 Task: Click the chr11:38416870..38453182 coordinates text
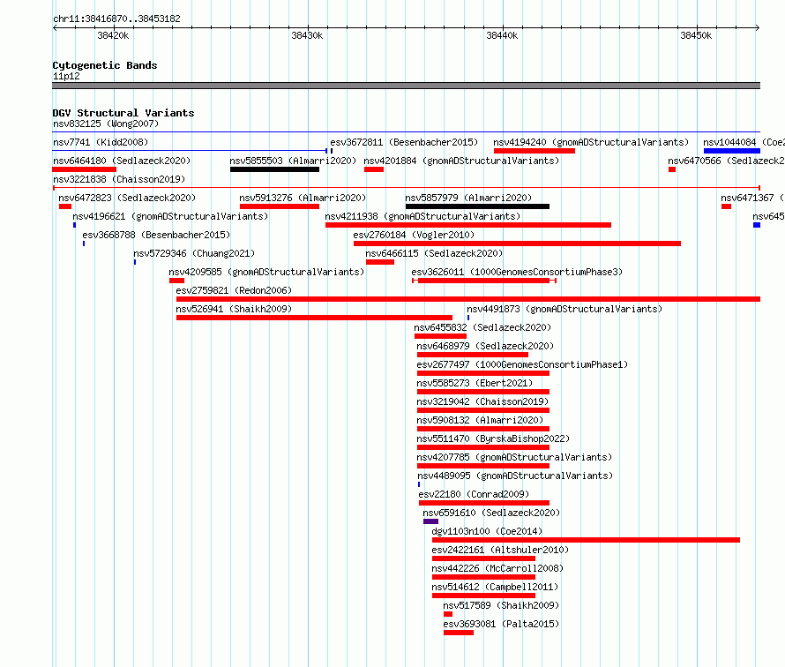(116, 19)
